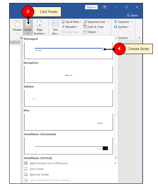Expand Object dropdown arrow
Viewport: 158px width, 190px height.
[x=98, y=32]
